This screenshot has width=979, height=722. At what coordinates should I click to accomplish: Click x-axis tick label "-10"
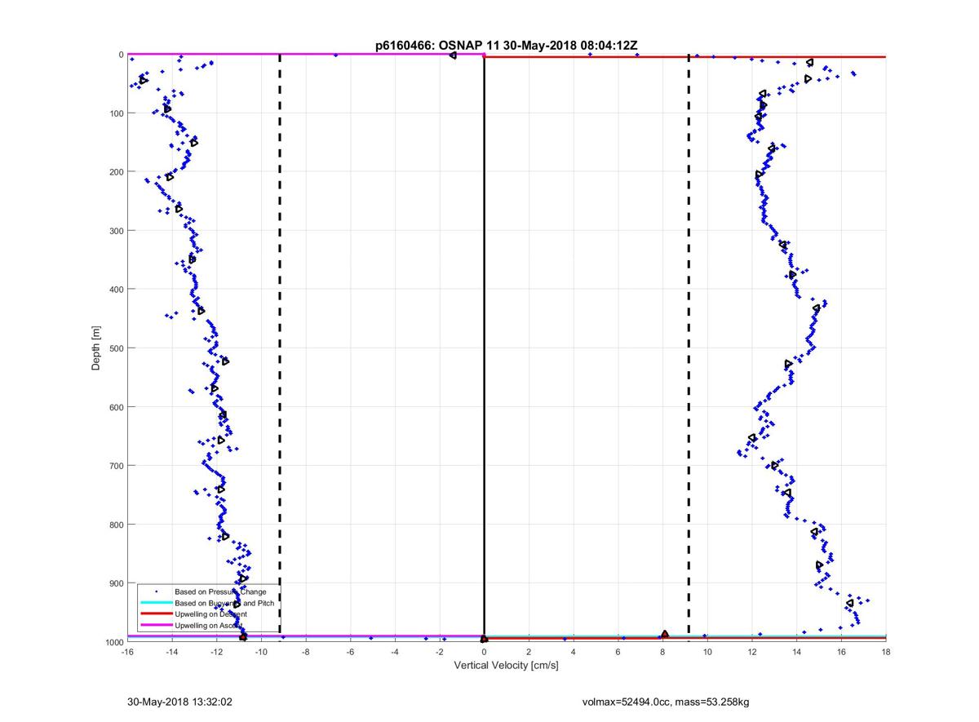[261, 652]
